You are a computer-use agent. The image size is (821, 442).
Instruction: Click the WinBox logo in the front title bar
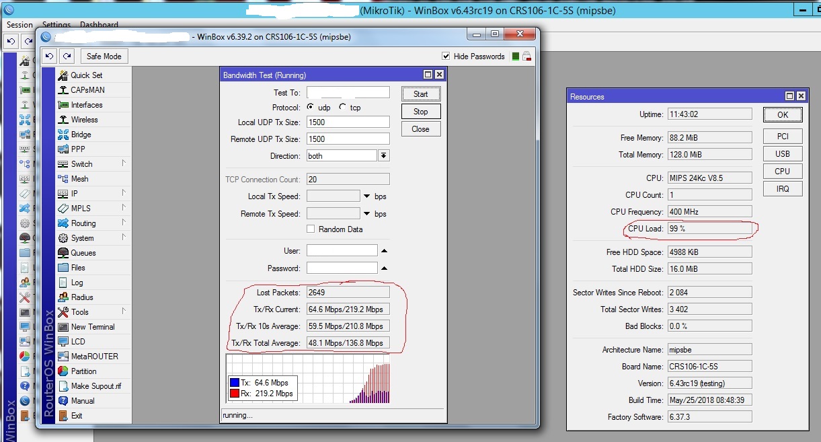click(x=46, y=36)
